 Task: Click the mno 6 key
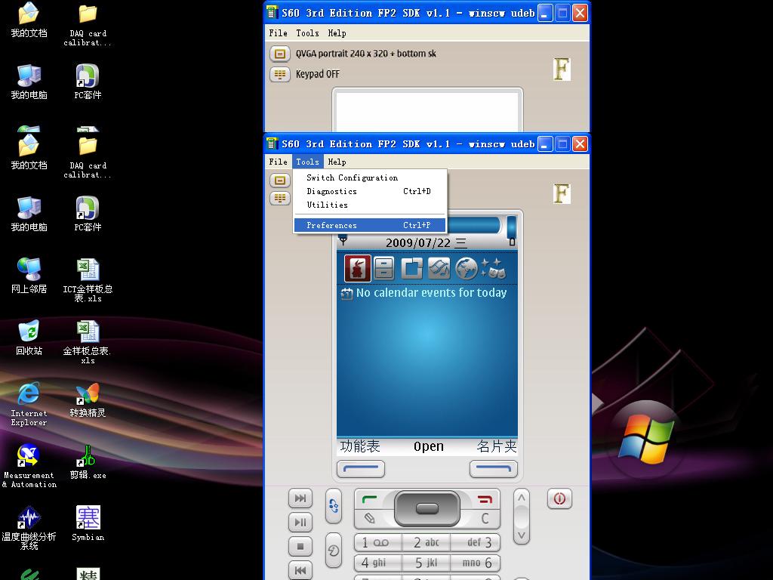(x=476, y=563)
